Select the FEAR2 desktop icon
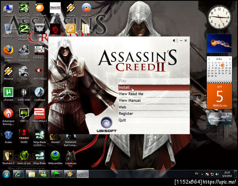 click(24, 136)
